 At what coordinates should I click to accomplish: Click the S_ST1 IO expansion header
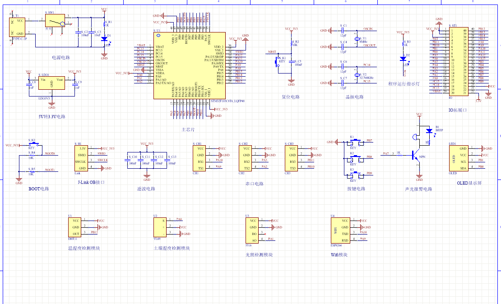click(x=459, y=61)
